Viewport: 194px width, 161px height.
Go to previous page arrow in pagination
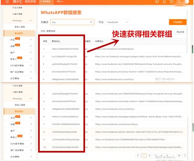click(x=138, y=155)
